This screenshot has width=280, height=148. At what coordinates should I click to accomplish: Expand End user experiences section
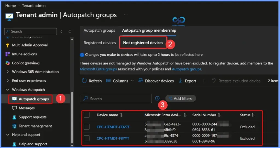pyautogui.click(x=7, y=81)
